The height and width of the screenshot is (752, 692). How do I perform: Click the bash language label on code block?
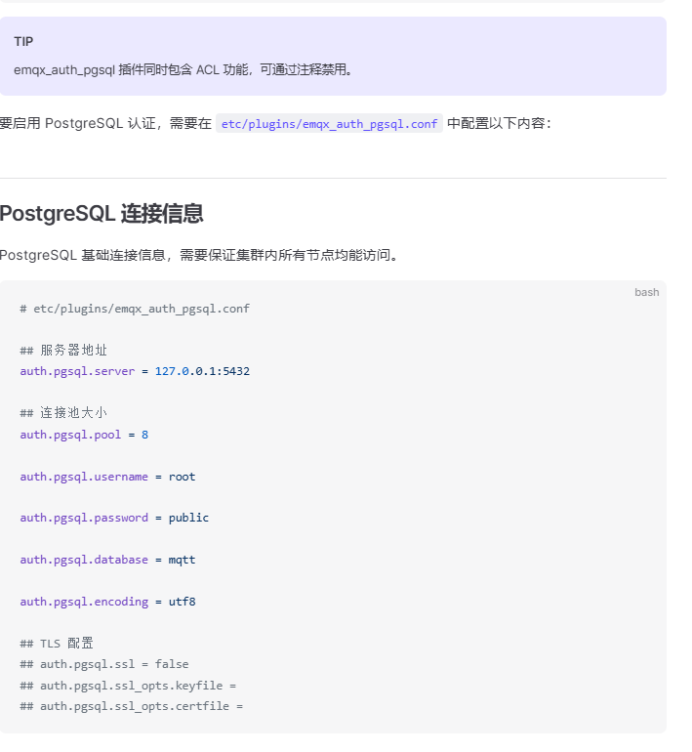646,292
